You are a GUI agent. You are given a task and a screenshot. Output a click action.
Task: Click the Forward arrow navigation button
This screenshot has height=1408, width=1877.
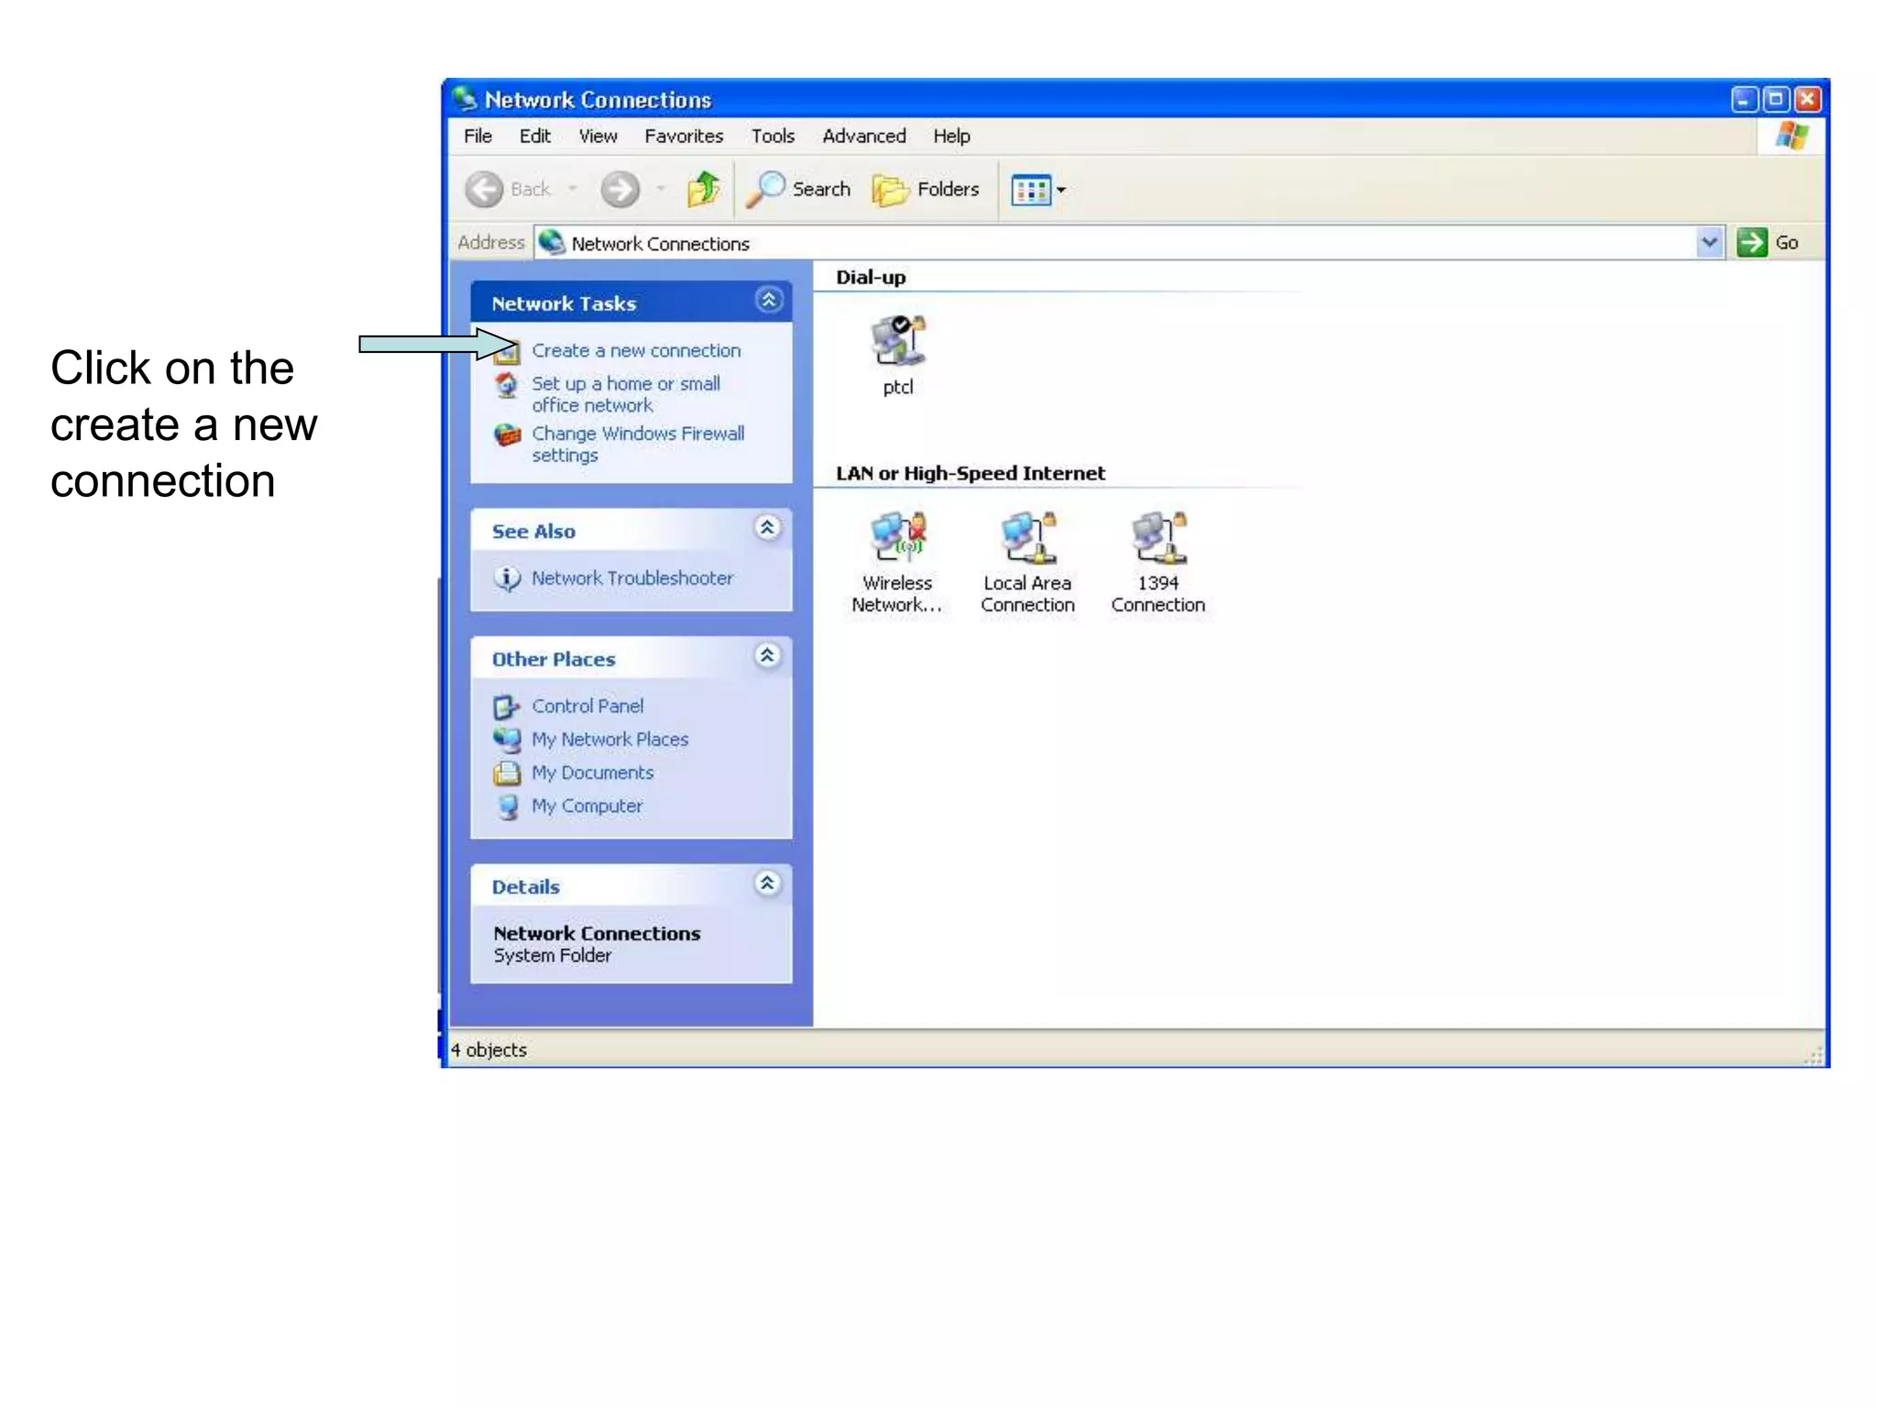(x=620, y=190)
